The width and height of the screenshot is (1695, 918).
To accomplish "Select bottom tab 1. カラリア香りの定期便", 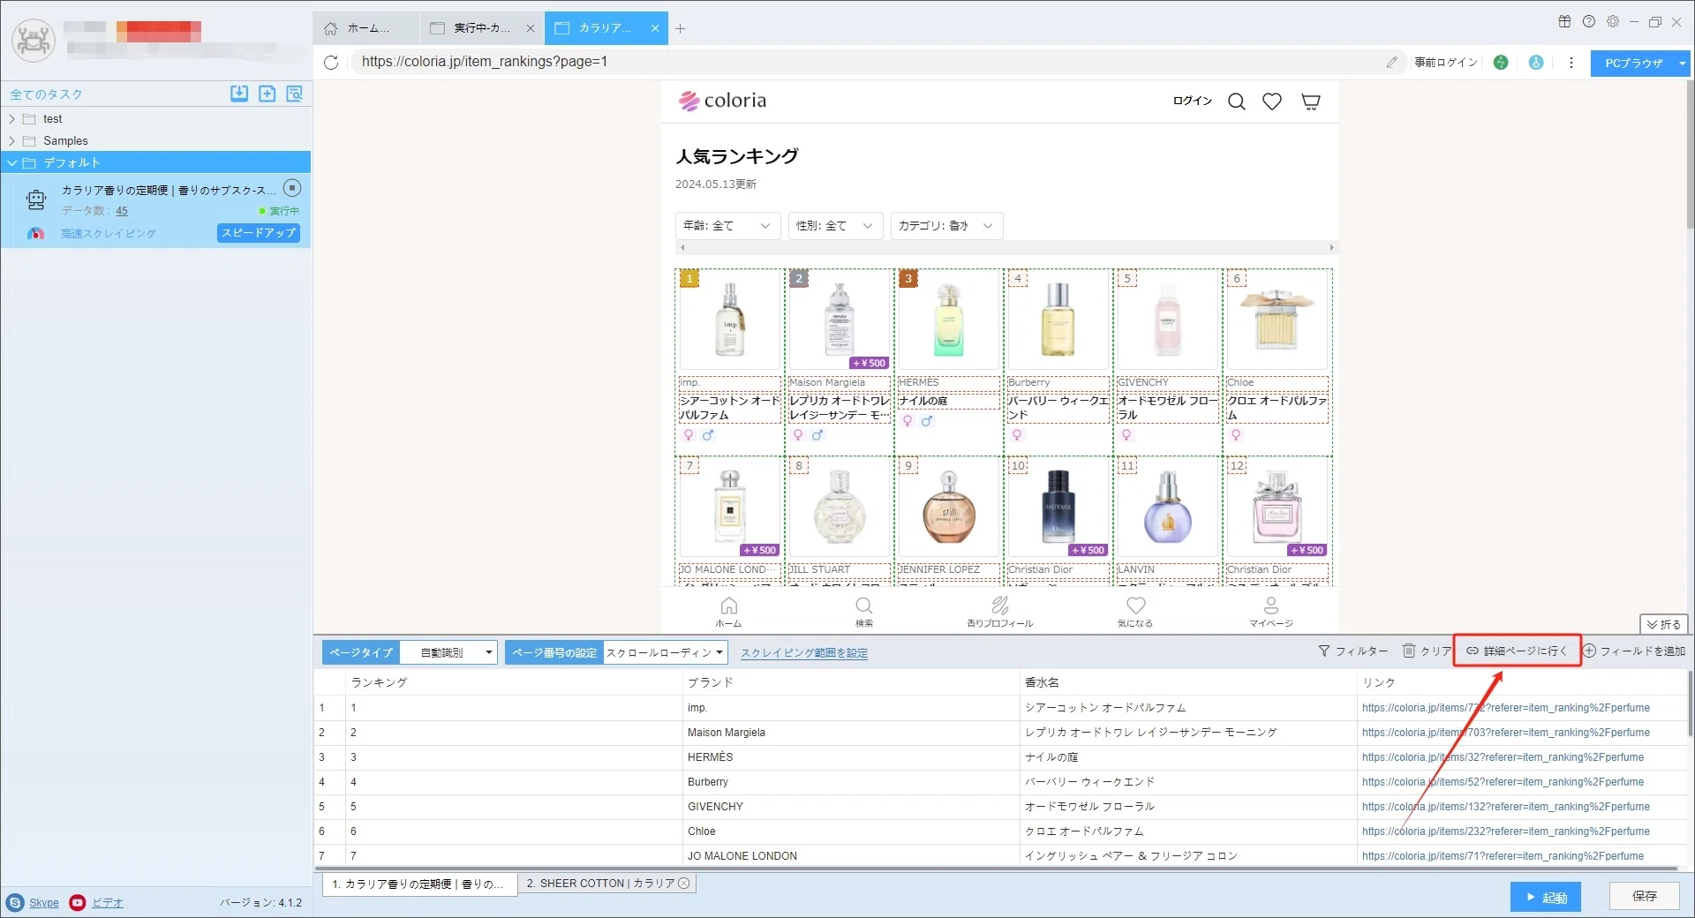I will coord(418,884).
